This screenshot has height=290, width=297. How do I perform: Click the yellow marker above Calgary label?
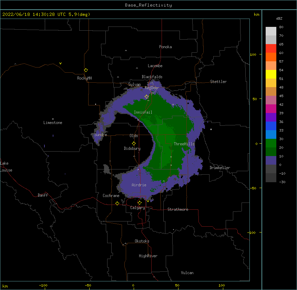coord(140,203)
